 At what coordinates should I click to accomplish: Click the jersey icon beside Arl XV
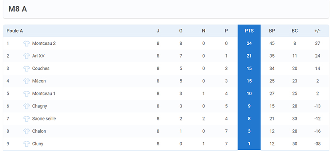point(26,56)
